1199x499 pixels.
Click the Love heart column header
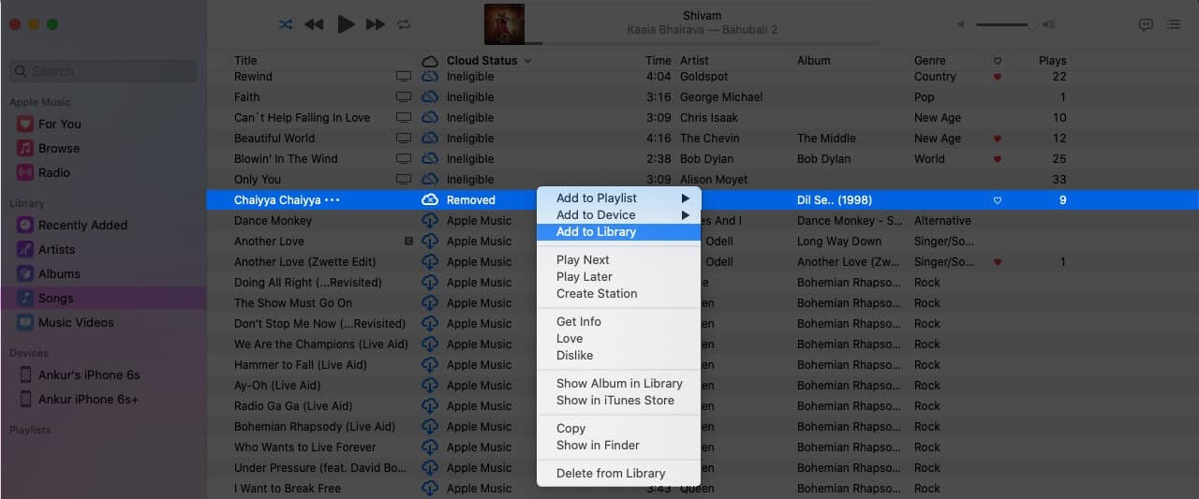coord(997,61)
